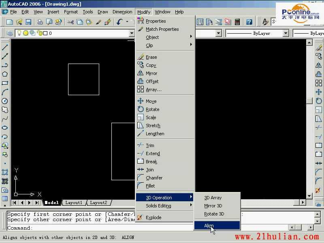Click the Mirror icon in right toolbar

click(x=319, y=65)
